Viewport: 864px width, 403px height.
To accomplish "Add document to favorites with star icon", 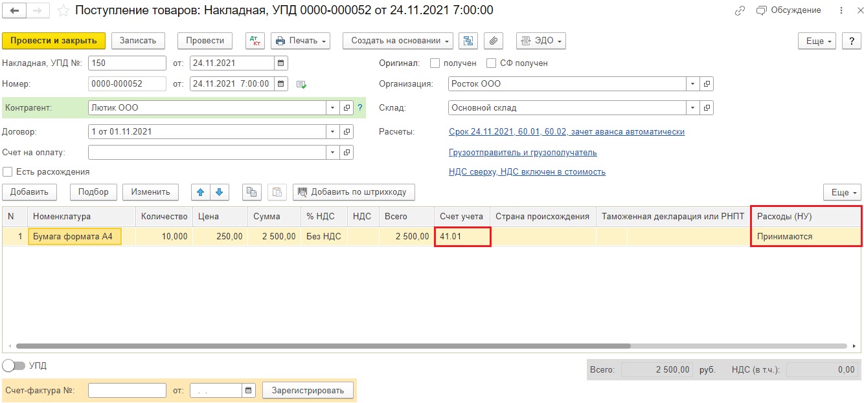I will pyautogui.click(x=63, y=10).
